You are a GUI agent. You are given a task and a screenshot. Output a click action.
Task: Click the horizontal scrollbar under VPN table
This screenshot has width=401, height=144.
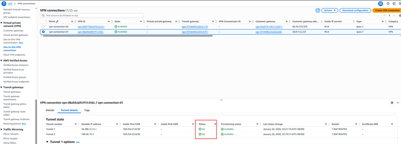click(x=128, y=36)
